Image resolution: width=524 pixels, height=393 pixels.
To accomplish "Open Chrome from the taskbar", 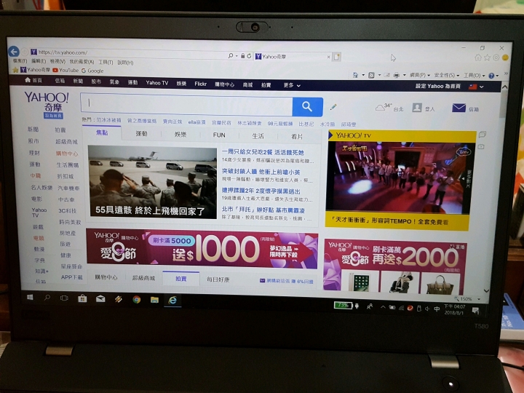I will [136, 299].
